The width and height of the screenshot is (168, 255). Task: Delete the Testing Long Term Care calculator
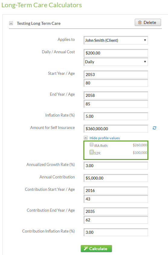click(x=148, y=22)
